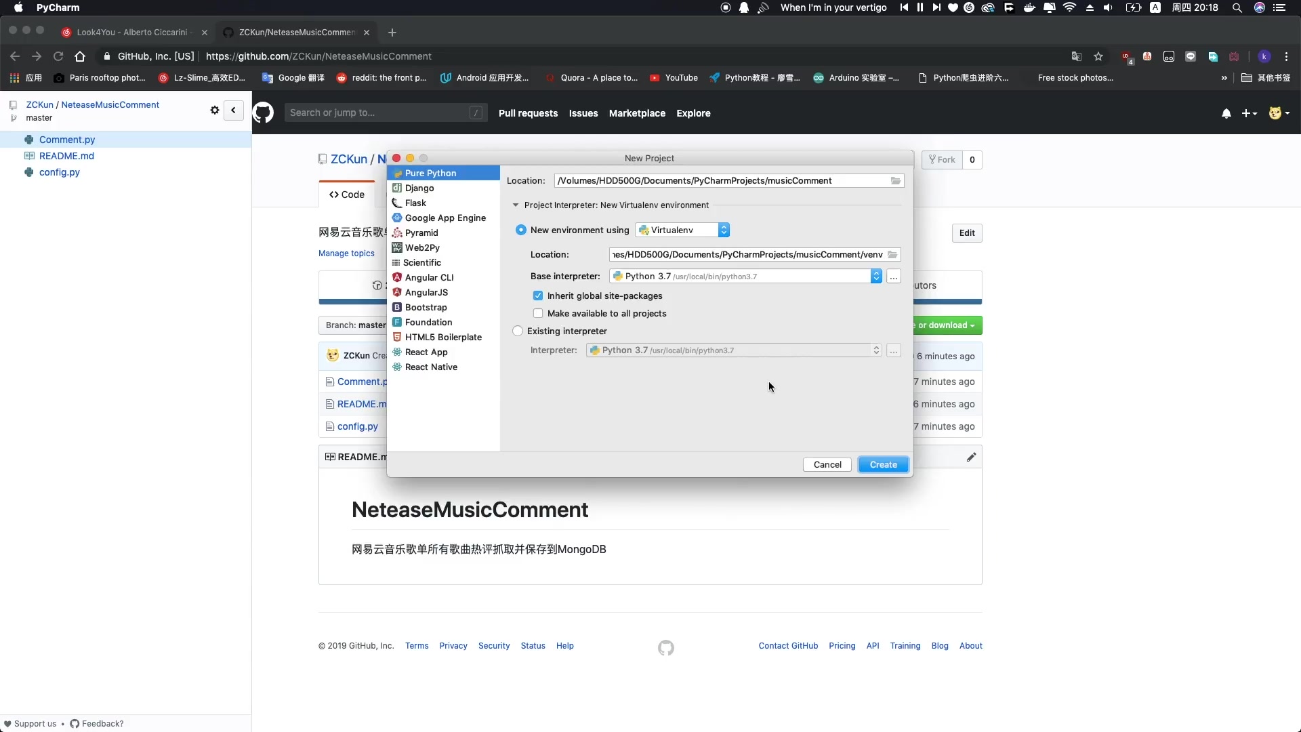Open Explore in GitHub header
The height and width of the screenshot is (732, 1301).
693,113
